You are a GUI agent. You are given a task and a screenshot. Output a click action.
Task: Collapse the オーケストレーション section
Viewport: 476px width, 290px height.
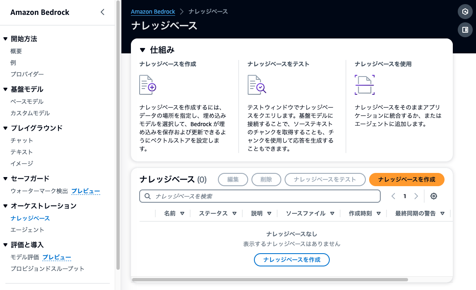(5, 206)
